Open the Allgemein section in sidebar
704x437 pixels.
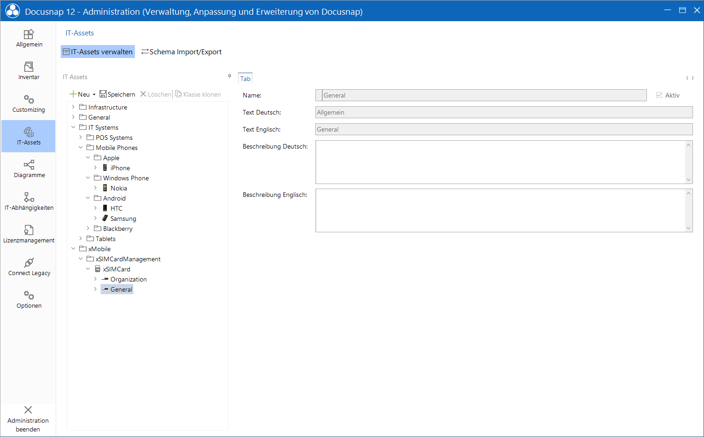(x=29, y=38)
